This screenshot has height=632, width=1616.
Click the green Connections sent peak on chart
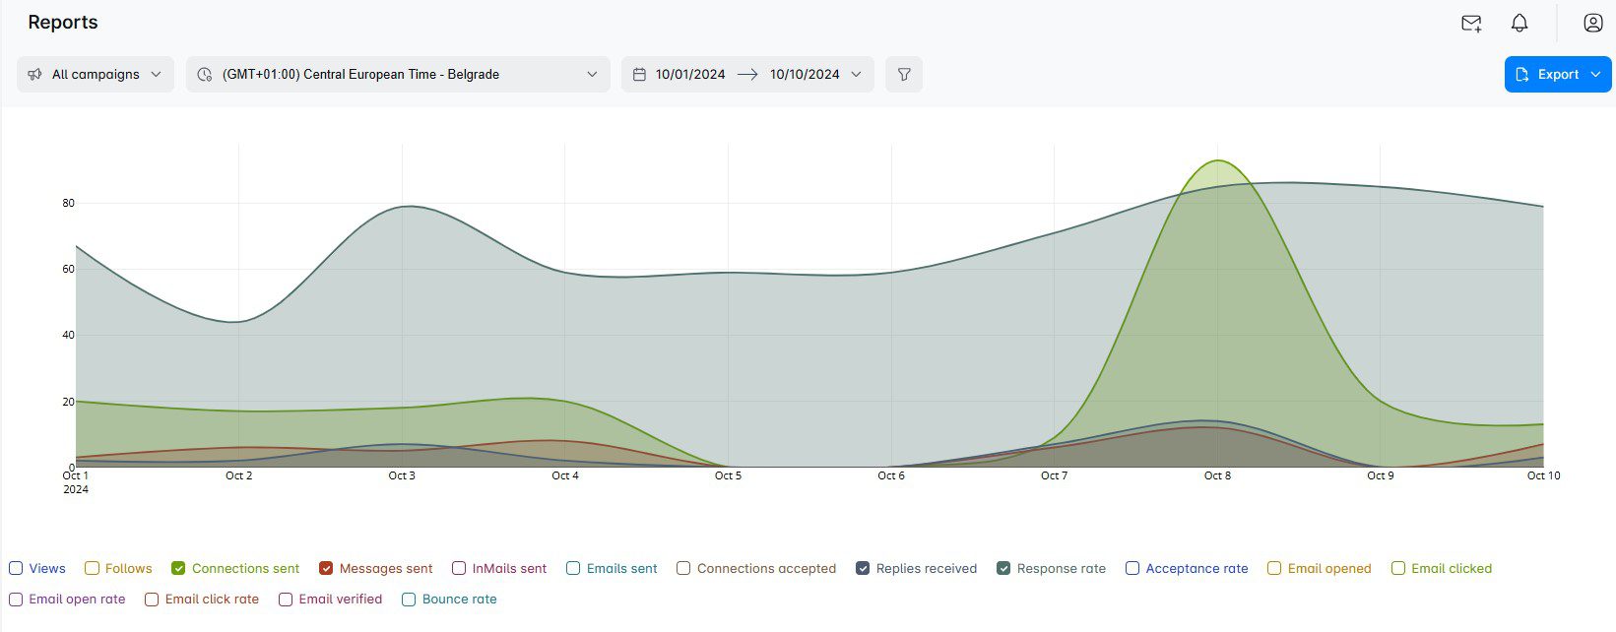pos(1218,160)
